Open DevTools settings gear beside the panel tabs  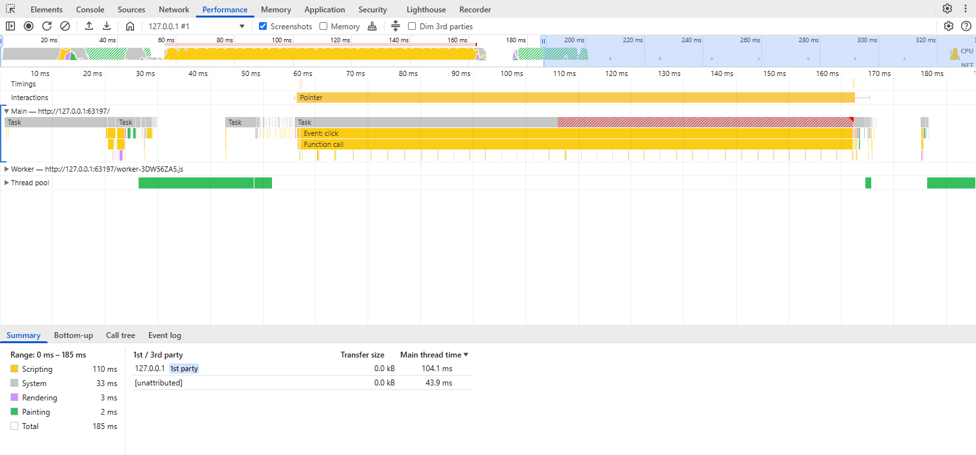click(947, 9)
